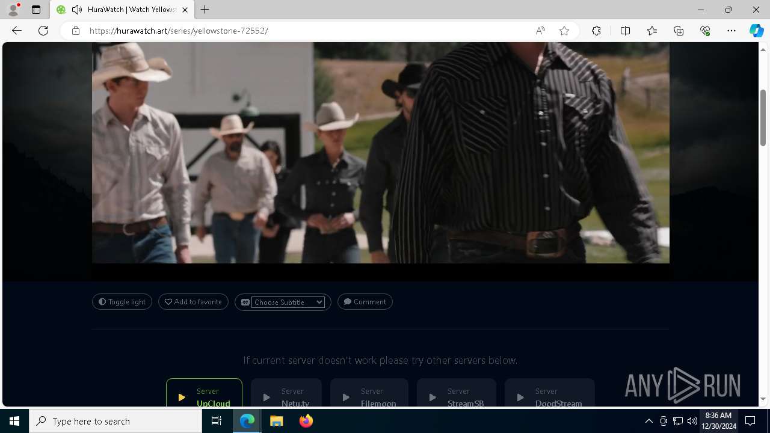
Task: Launch Firefox from taskbar
Action: tap(306, 421)
